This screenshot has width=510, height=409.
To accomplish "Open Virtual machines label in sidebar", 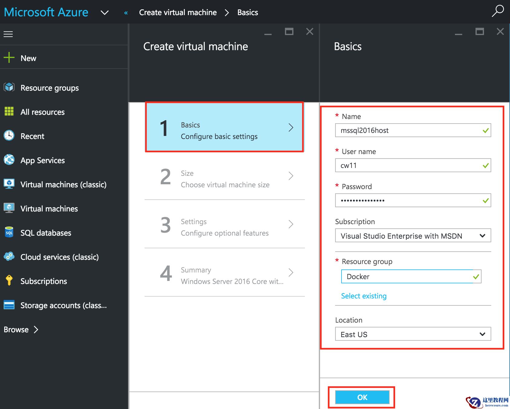I will point(49,209).
